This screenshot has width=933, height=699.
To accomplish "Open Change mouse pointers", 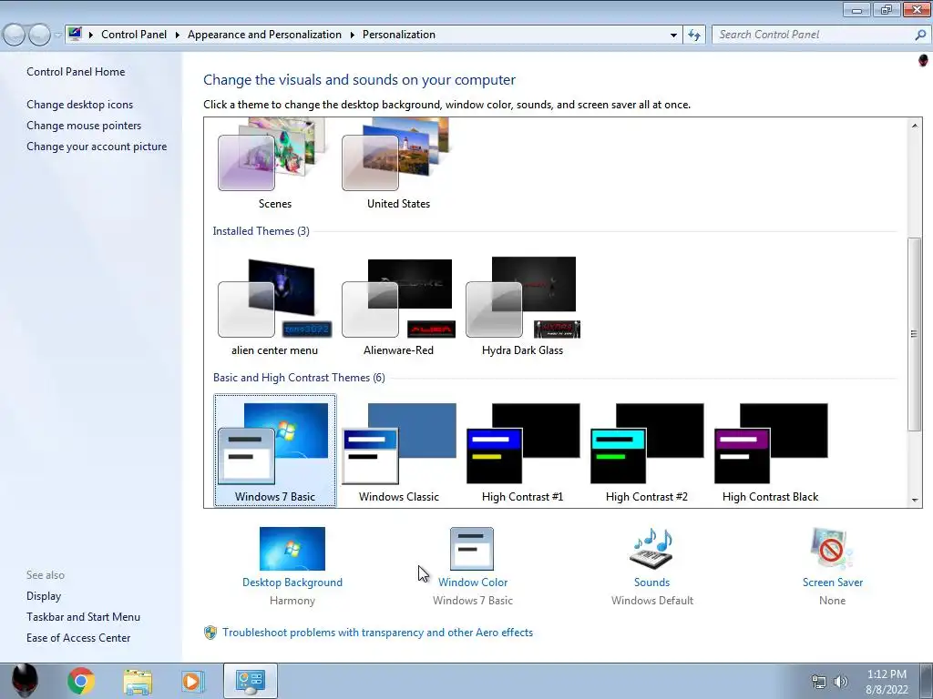I will click(x=84, y=126).
